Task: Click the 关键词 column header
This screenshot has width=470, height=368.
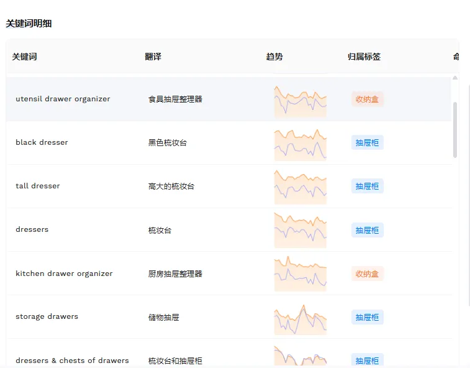Action: point(24,57)
